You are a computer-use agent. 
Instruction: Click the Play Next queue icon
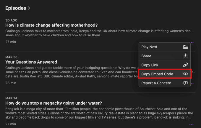coord(185,47)
